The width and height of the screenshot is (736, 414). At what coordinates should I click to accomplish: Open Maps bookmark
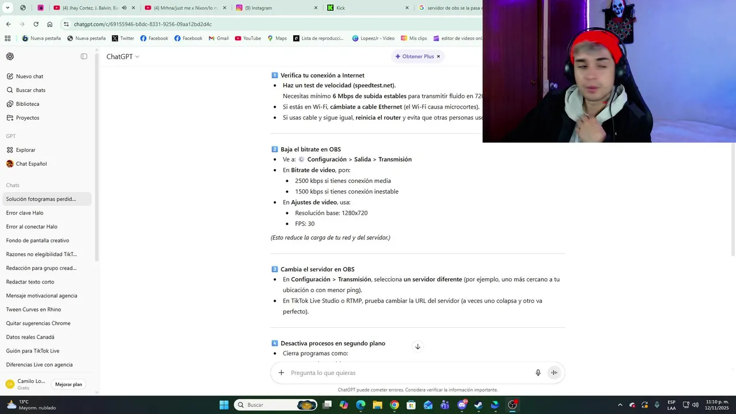(277, 39)
